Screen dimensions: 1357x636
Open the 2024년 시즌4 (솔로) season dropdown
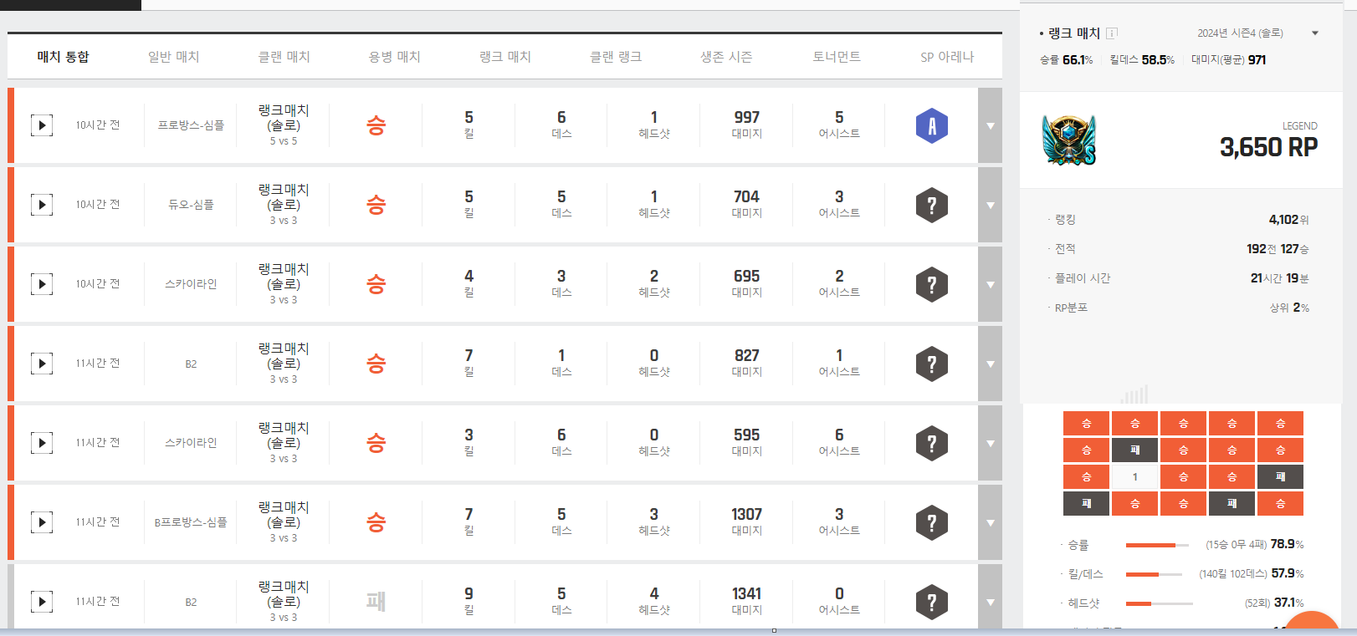(1314, 33)
